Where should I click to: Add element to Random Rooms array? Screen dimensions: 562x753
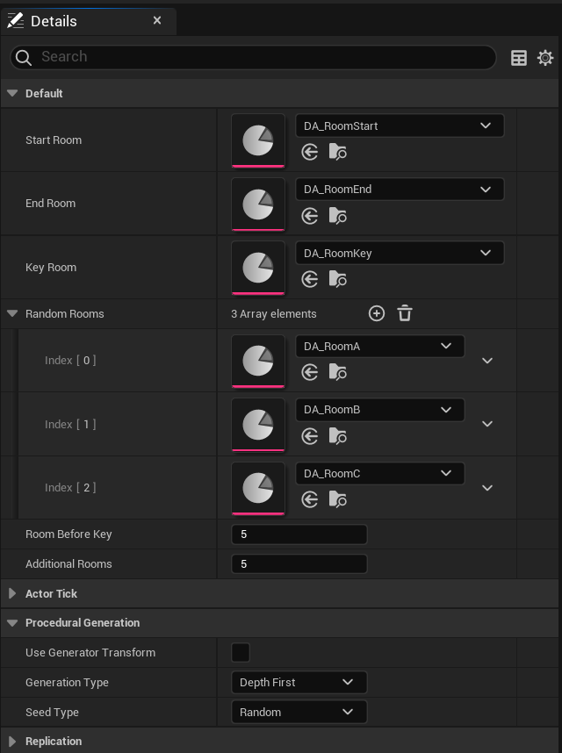[x=376, y=313]
